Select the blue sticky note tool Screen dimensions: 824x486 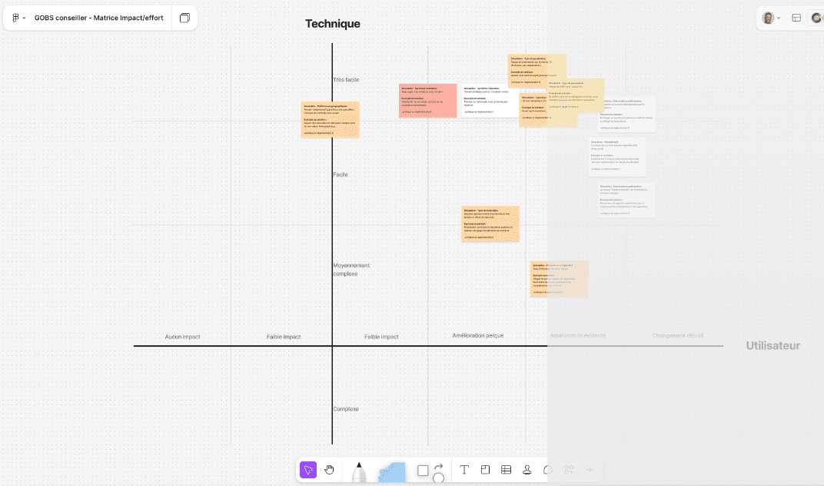[x=393, y=472]
